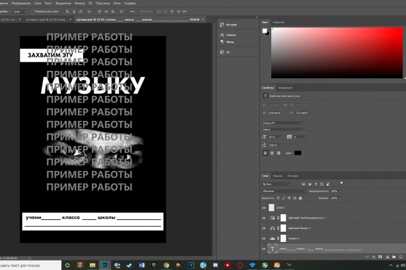Click the Windows search box 'текст для поиска'
The height and width of the screenshot is (270, 406).
point(30,265)
